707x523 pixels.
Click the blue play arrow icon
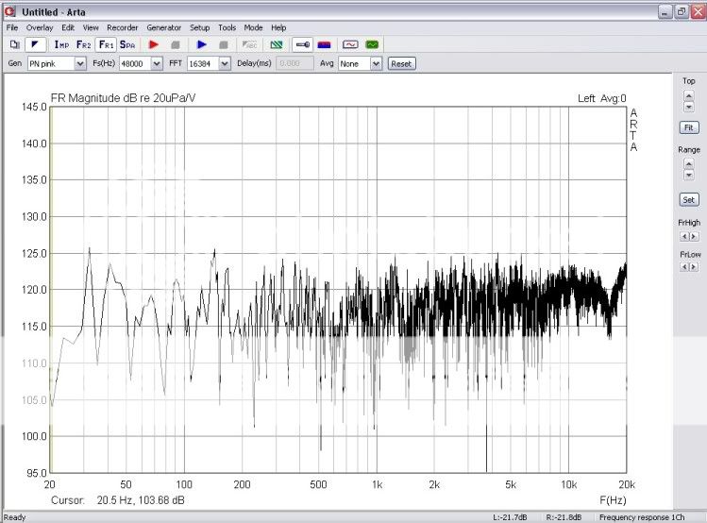tap(201, 44)
